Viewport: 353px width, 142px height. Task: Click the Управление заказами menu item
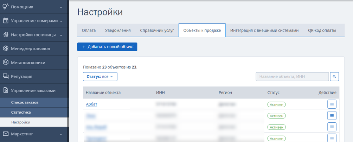pos(34,90)
